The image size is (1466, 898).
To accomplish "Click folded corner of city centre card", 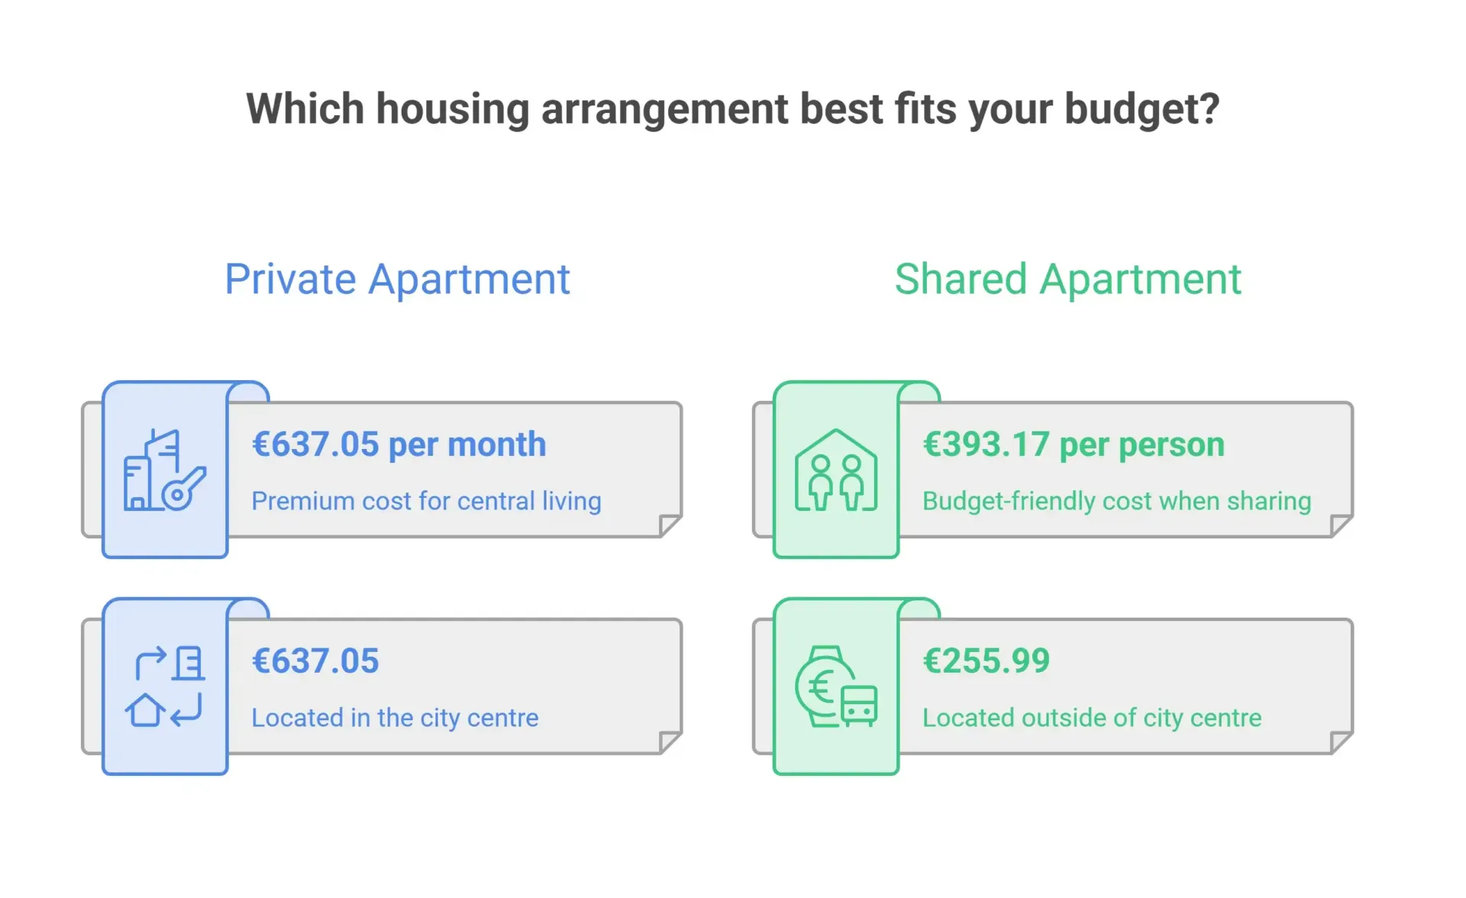I will [x=670, y=742].
